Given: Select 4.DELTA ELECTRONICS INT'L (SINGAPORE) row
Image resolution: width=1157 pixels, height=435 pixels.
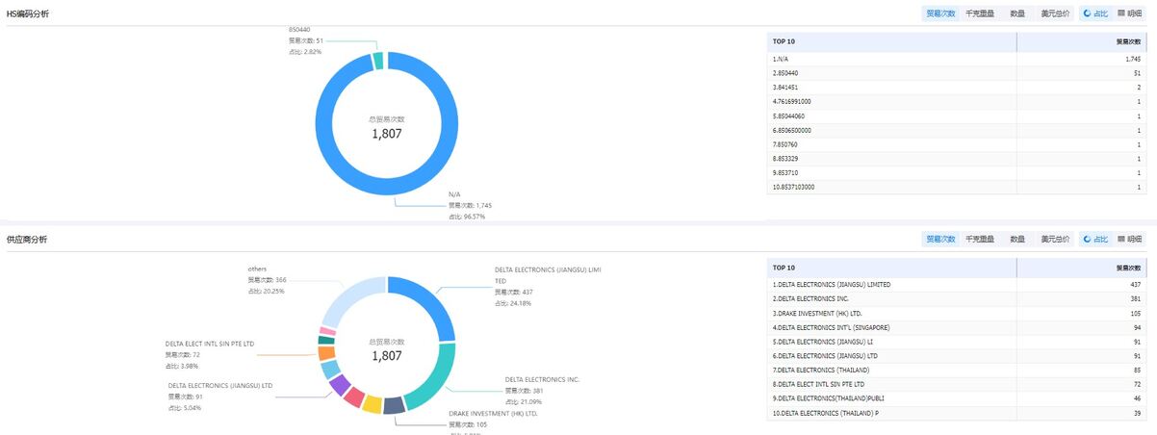Looking at the screenshot, I should [956, 327].
